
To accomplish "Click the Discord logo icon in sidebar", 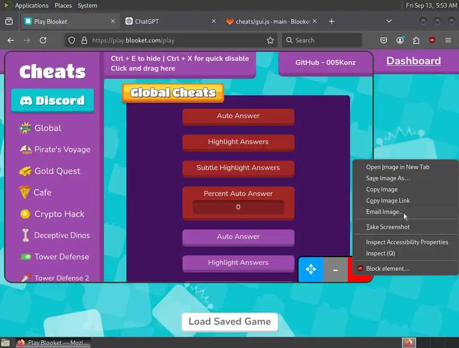I will pos(26,101).
